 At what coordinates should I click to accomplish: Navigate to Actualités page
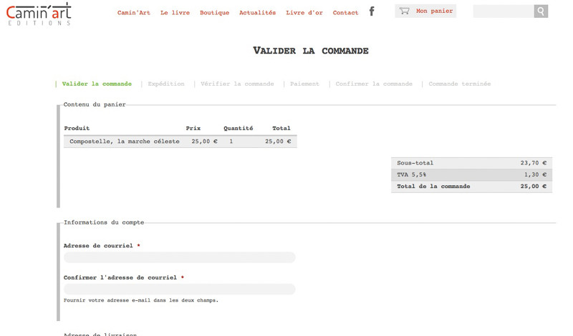(x=257, y=13)
